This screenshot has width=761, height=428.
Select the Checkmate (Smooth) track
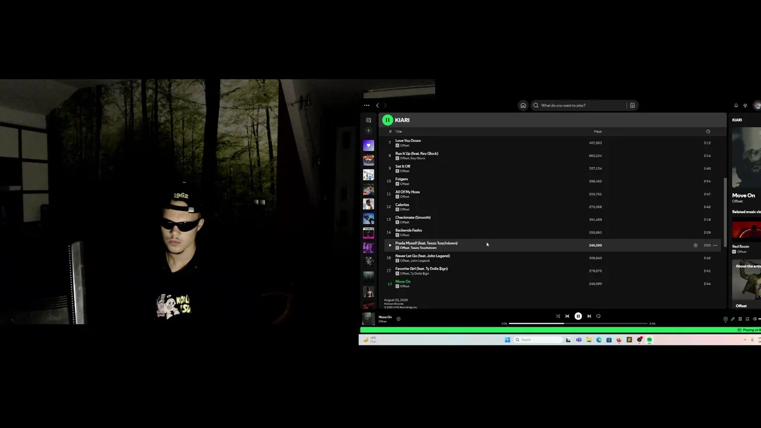click(552, 220)
